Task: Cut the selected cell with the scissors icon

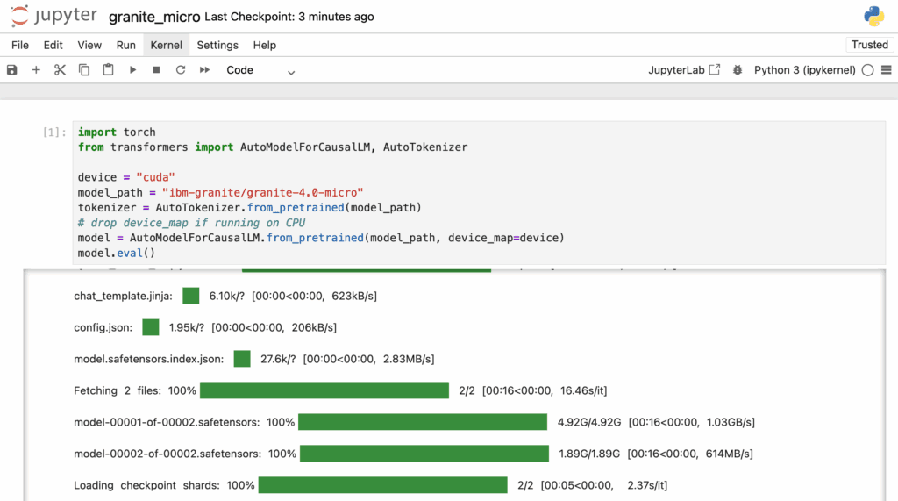Action: click(60, 70)
